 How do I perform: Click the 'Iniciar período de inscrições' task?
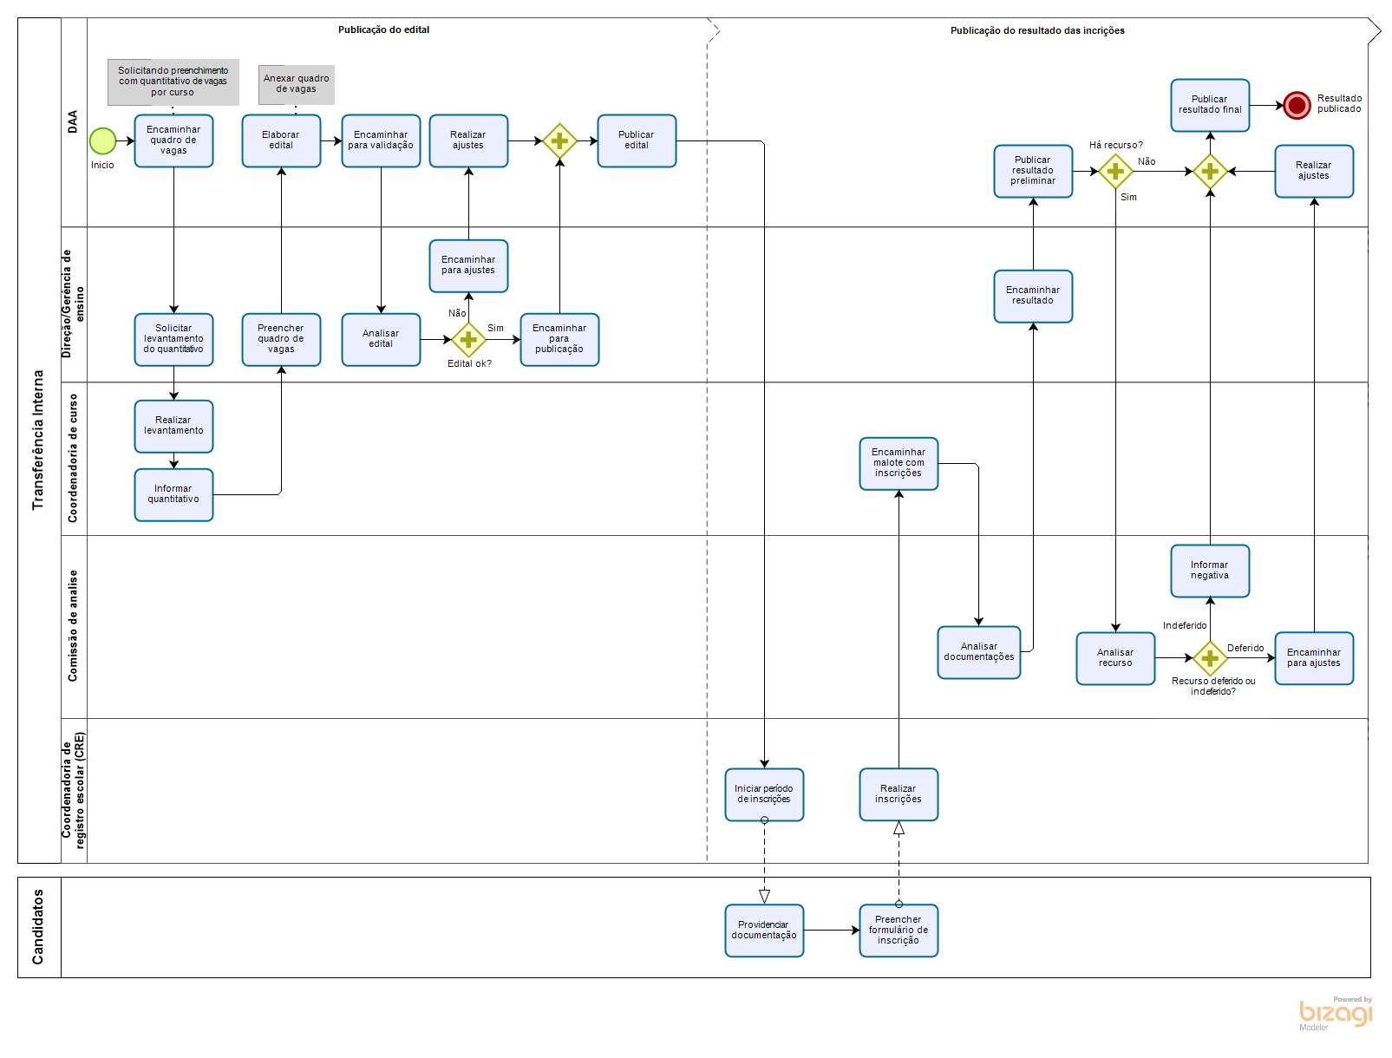pyautogui.click(x=764, y=794)
